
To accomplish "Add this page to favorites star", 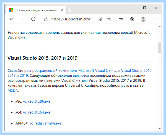I will [109, 19].
